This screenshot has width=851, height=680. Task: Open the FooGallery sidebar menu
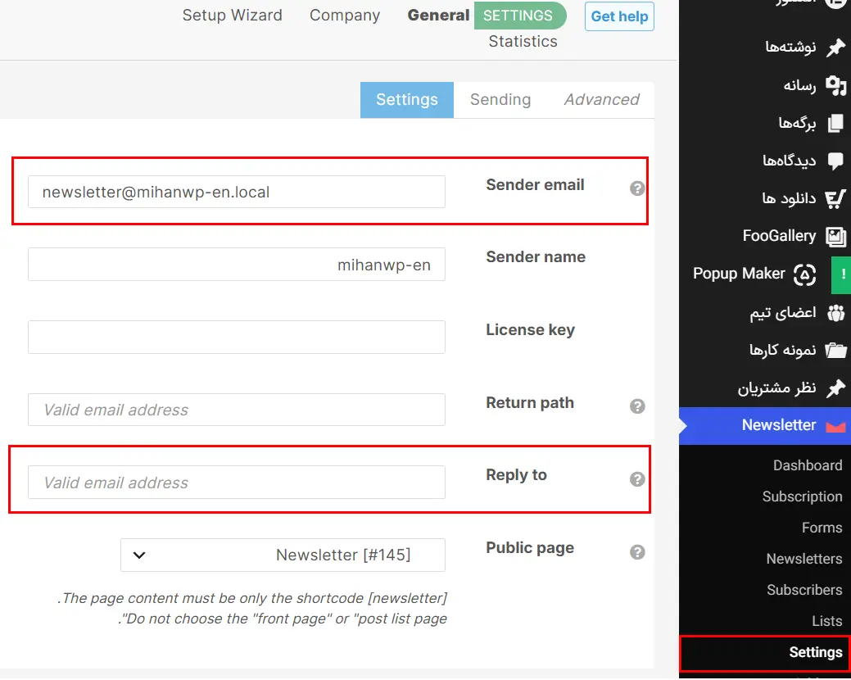765,236
